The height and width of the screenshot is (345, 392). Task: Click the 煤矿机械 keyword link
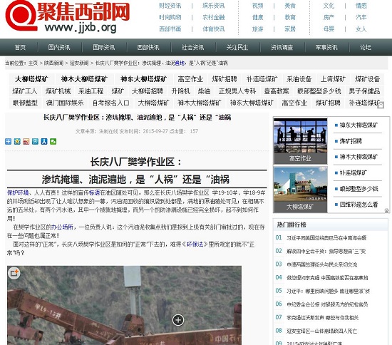(x=58, y=91)
